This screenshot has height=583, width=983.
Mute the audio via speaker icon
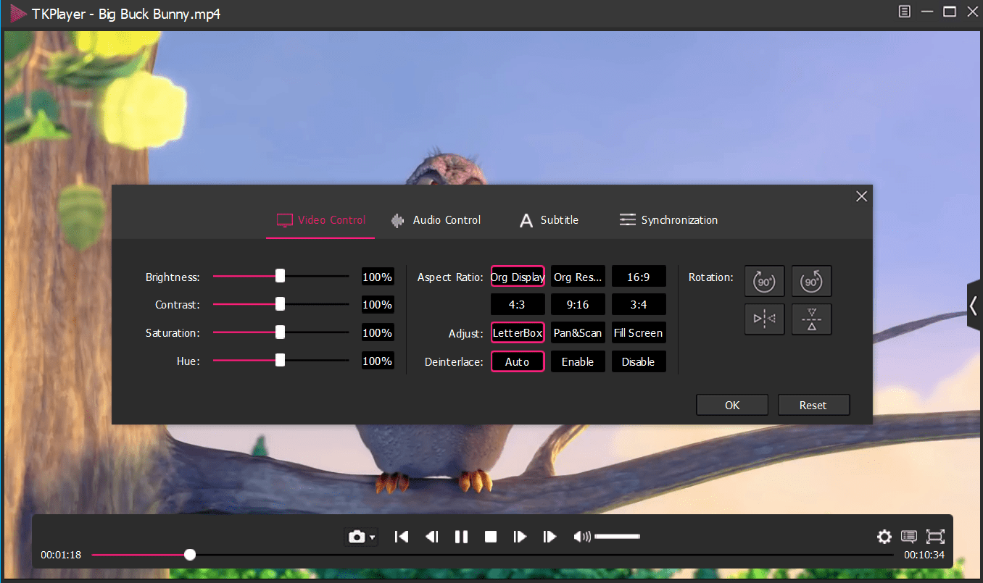581,537
